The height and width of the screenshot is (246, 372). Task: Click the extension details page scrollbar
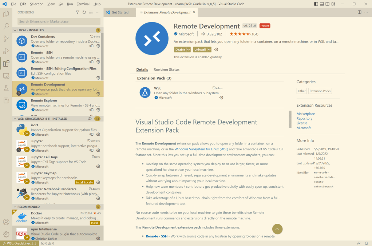click(290, 119)
